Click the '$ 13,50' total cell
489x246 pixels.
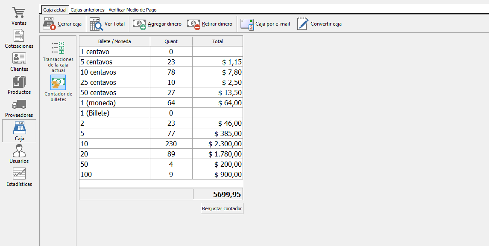coord(217,93)
